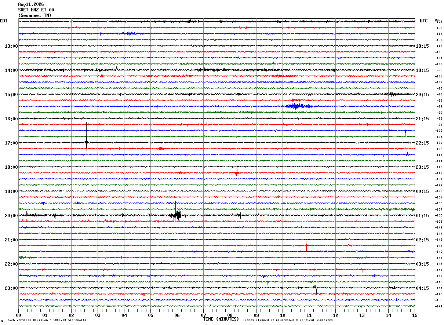444x325 pixels.
Task: Click the Aug11,2026 date text
Action: tap(31, 4)
